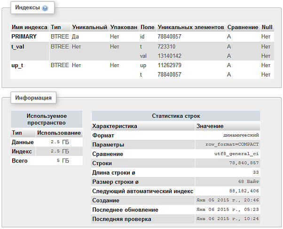This screenshot has width=283, height=229.
Task: Select the Последняя проверка date value
Action: (228, 219)
